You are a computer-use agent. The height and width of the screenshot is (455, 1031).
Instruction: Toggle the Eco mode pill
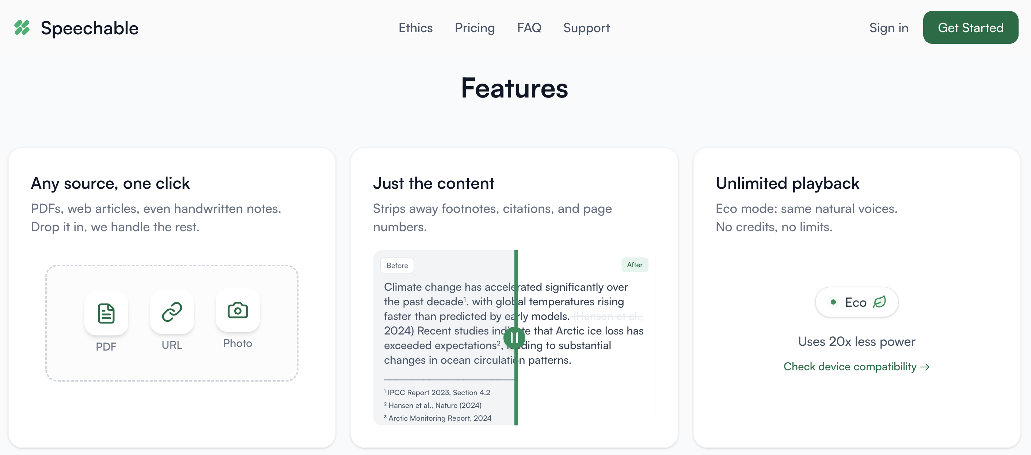(856, 302)
